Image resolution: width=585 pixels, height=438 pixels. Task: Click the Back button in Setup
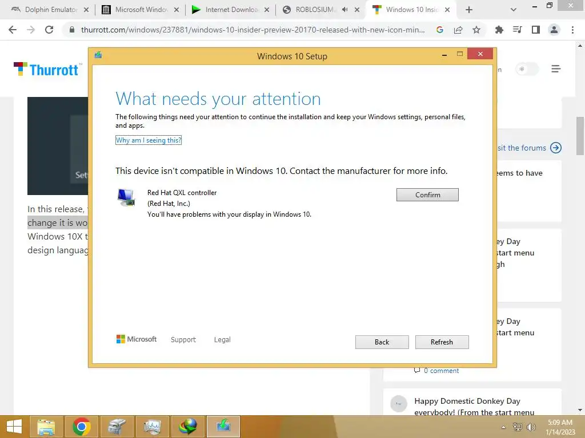(x=382, y=342)
